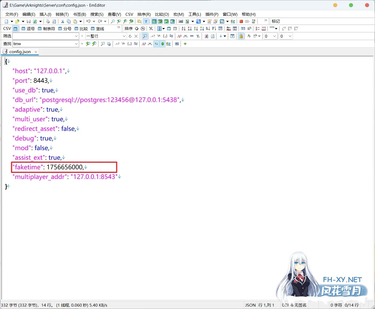Toggle match case in the find bar
Screen dimensions: 375x309
tap(144, 44)
